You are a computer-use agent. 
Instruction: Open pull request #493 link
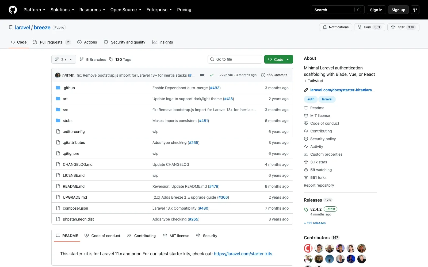pos(215,88)
